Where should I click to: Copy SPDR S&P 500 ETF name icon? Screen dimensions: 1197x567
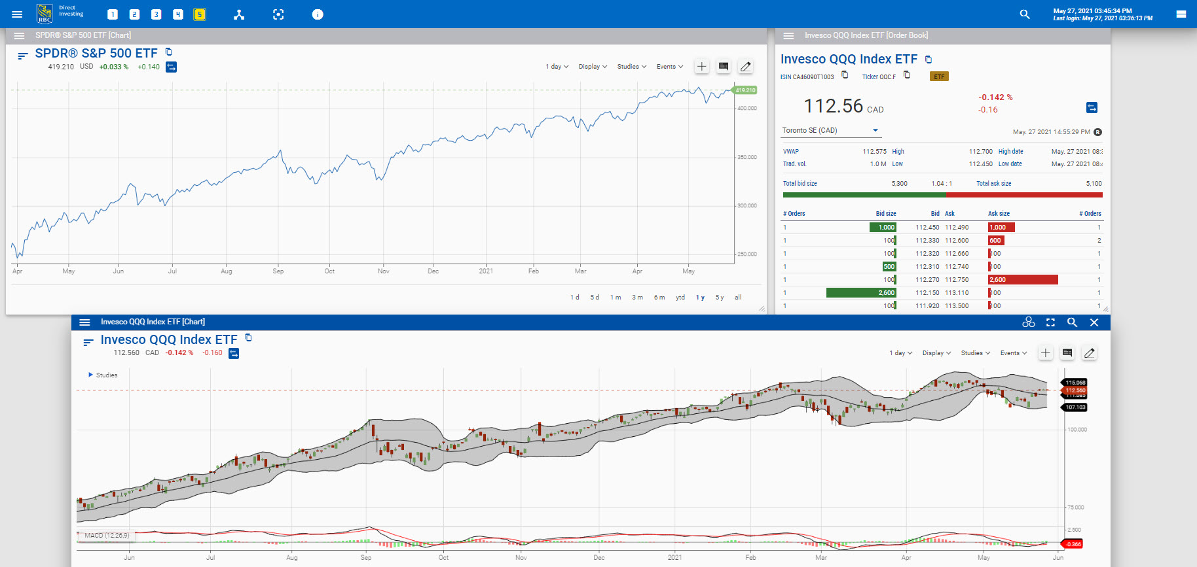coord(169,52)
